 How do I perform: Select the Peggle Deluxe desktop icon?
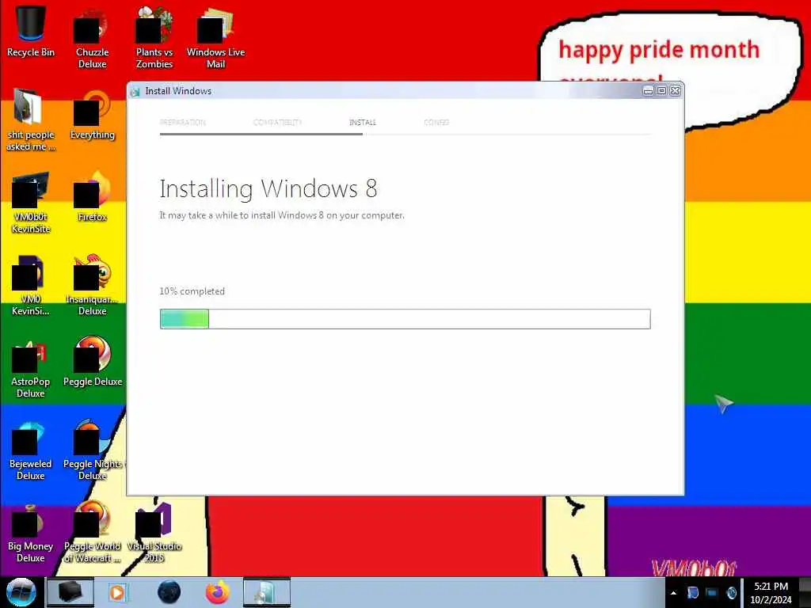pyautogui.click(x=92, y=362)
